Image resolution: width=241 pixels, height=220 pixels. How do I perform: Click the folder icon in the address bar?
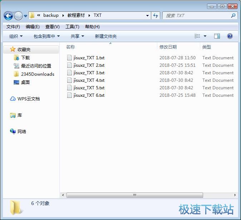(x=32, y=15)
